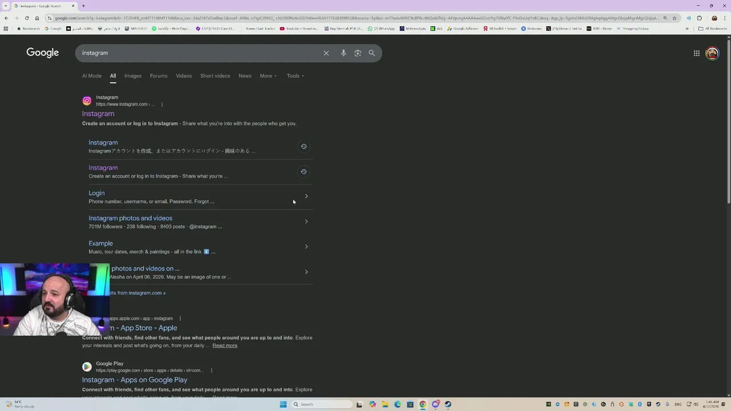
Task: Open Instagram photos and videos link
Action: coord(130,218)
